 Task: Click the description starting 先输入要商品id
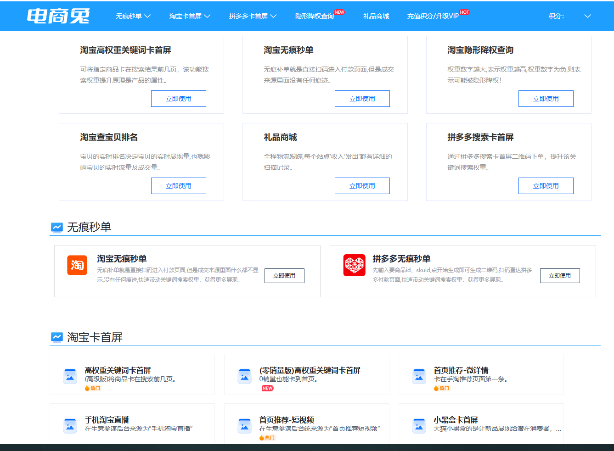click(452, 275)
